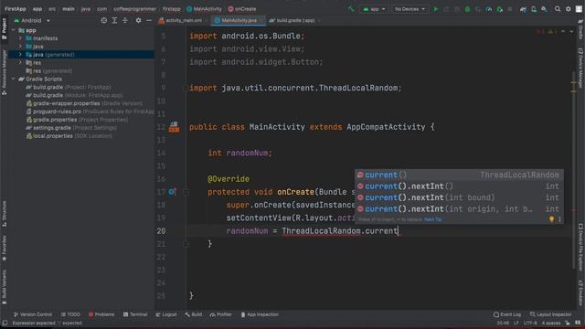Click the override gutter icon on line 17
This screenshot has height=329, width=585.
point(172,192)
